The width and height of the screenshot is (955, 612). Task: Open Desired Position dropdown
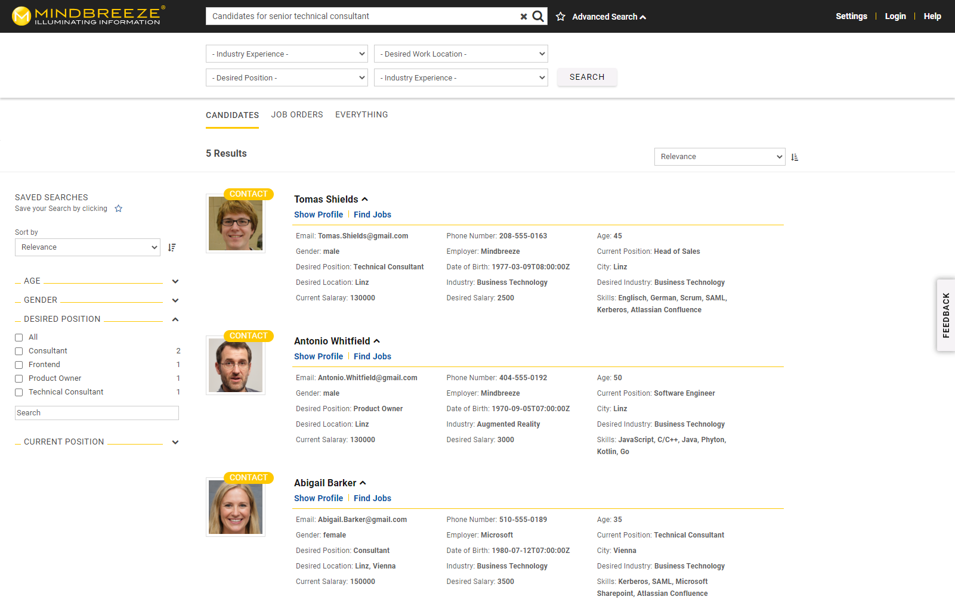[287, 77]
